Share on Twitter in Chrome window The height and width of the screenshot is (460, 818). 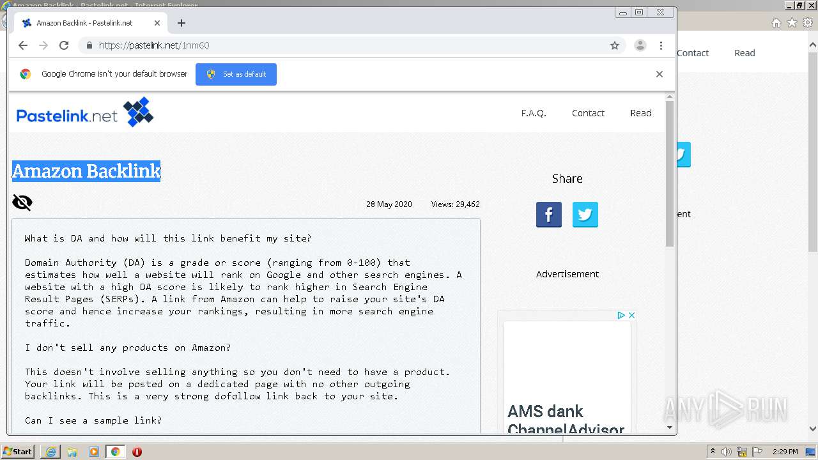(x=585, y=215)
